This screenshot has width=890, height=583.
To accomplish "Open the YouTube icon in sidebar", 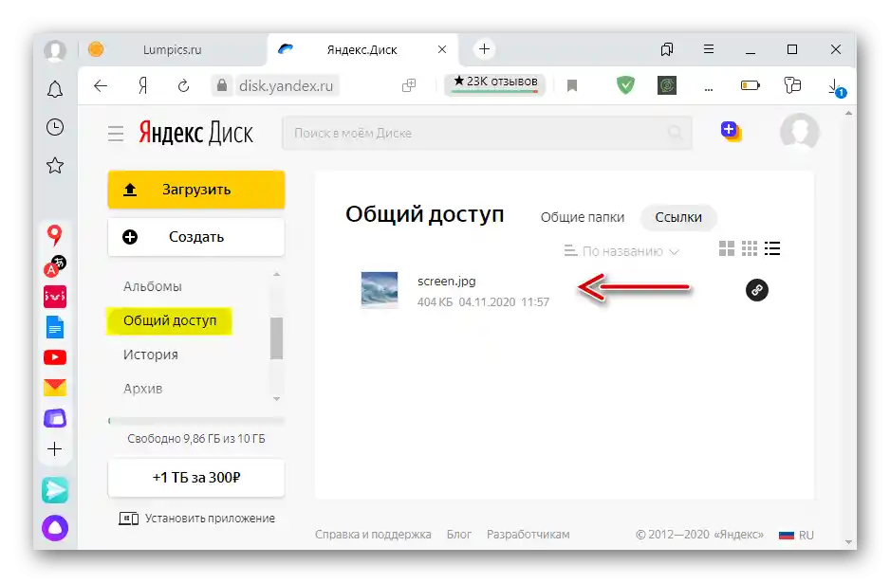I will 55,357.
